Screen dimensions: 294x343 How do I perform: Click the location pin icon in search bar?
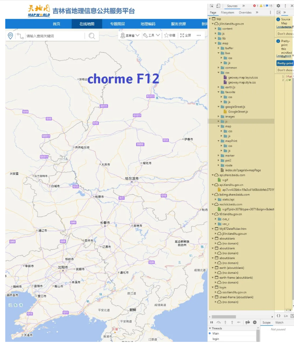point(10,36)
